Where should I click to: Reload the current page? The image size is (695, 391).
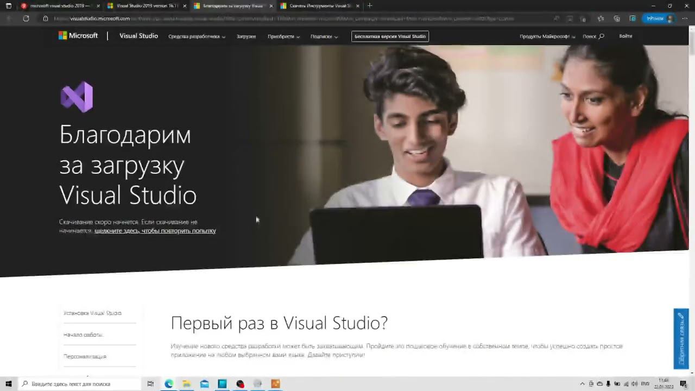coord(26,18)
